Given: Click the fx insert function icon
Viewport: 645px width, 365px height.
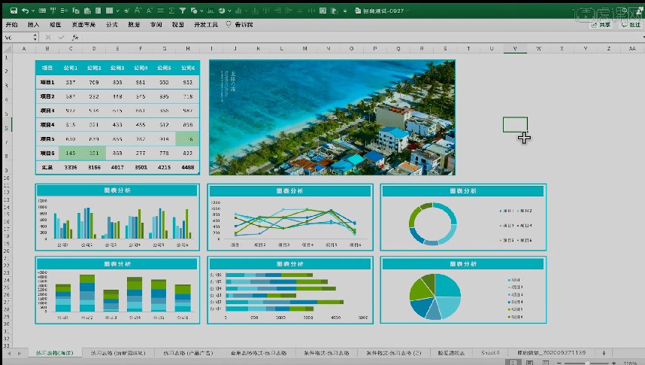Looking at the screenshot, I should click(75, 38).
